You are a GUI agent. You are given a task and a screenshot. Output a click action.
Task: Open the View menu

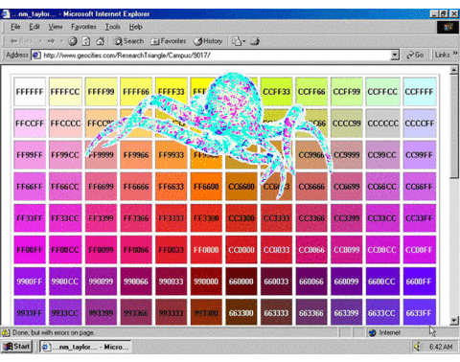tap(56, 27)
